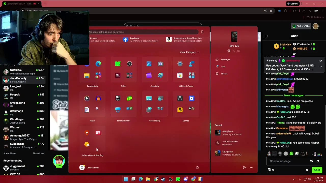Launch Rockstar Games Launcher in Games
326x183 pixels.
pos(180,110)
